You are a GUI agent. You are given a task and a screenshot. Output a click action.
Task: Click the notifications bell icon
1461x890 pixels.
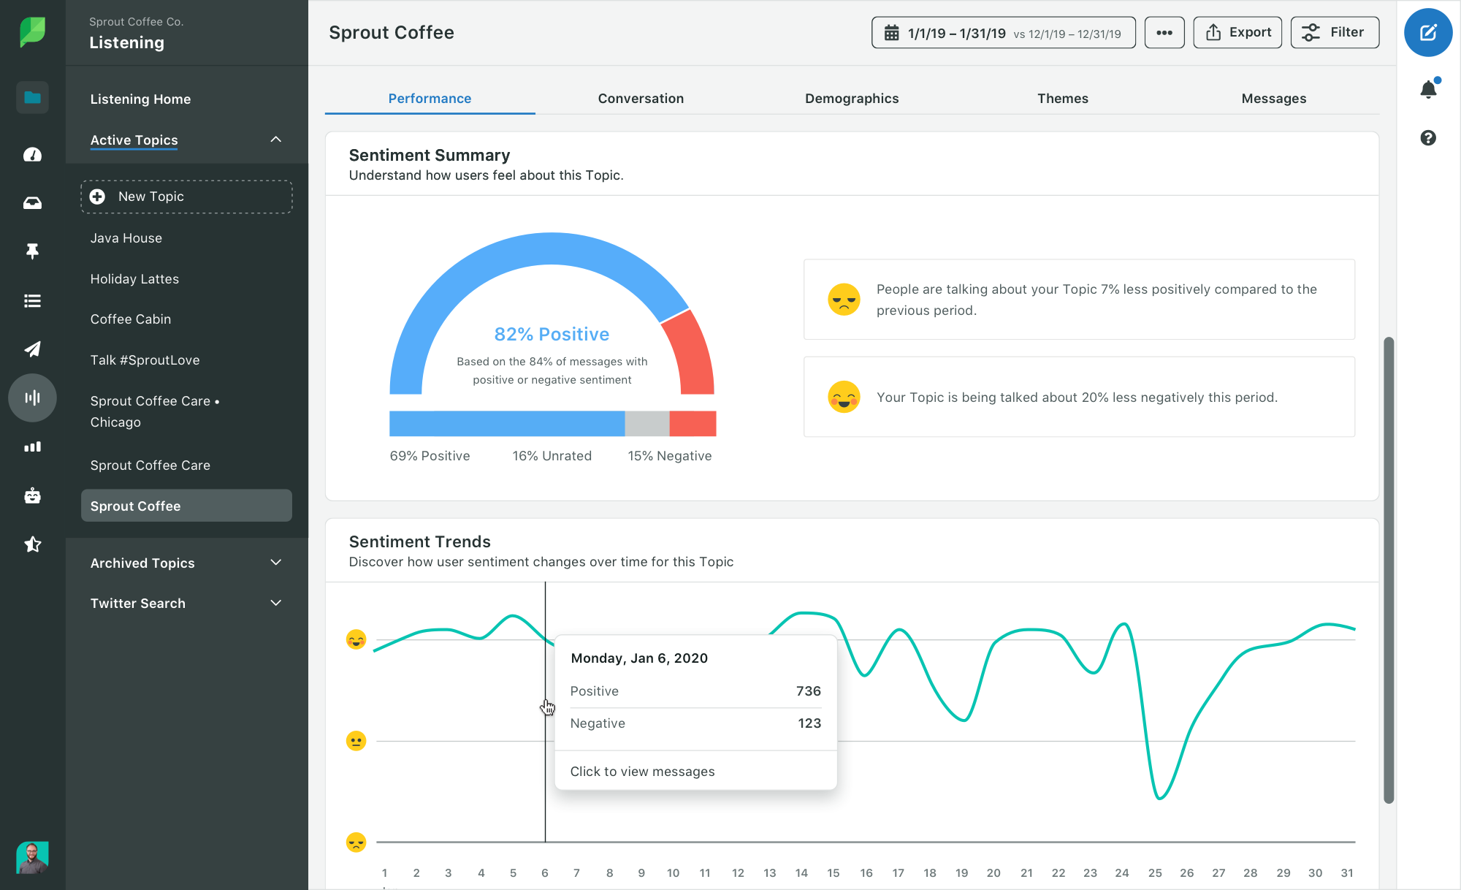(x=1429, y=88)
